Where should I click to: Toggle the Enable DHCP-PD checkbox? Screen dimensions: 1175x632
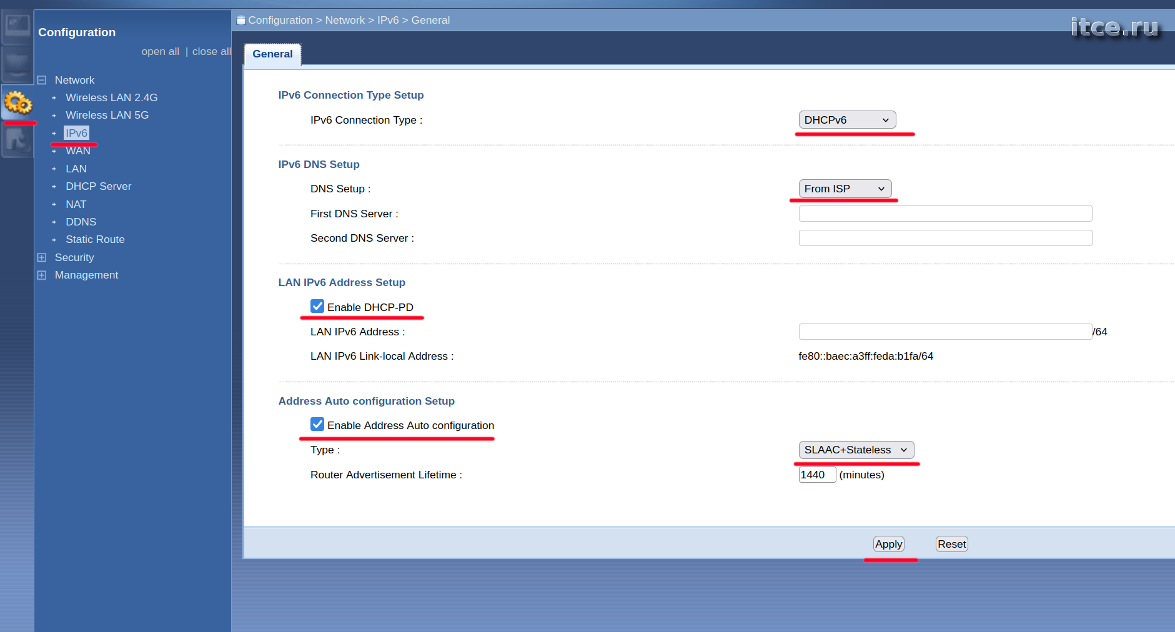point(317,306)
